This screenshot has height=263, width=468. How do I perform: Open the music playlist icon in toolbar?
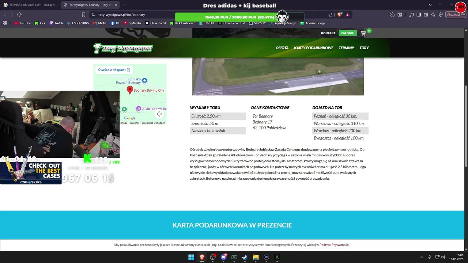(x=412, y=15)
